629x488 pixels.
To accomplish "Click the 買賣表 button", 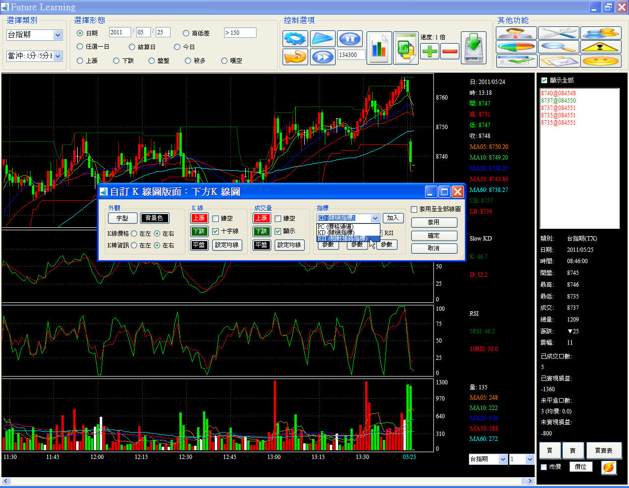I will (x=604, y=451).
